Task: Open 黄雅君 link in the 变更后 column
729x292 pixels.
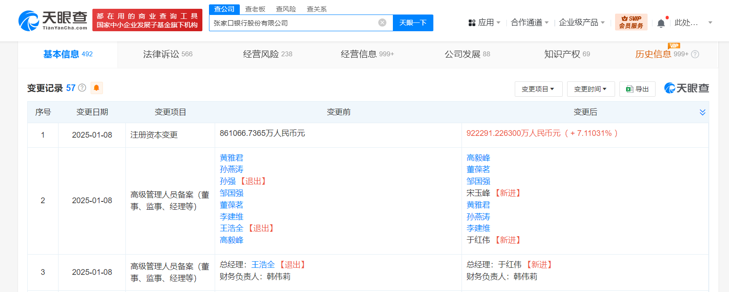Action: [x=478, y=205]
